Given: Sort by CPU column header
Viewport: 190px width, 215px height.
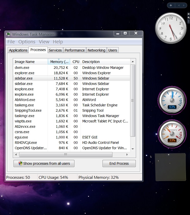Looking at the screenshot, I should click(x=75, y=62).
